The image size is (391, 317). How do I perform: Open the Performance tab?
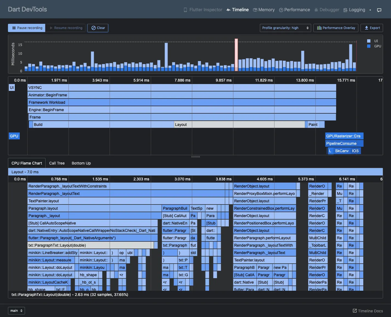coord(294,10)
